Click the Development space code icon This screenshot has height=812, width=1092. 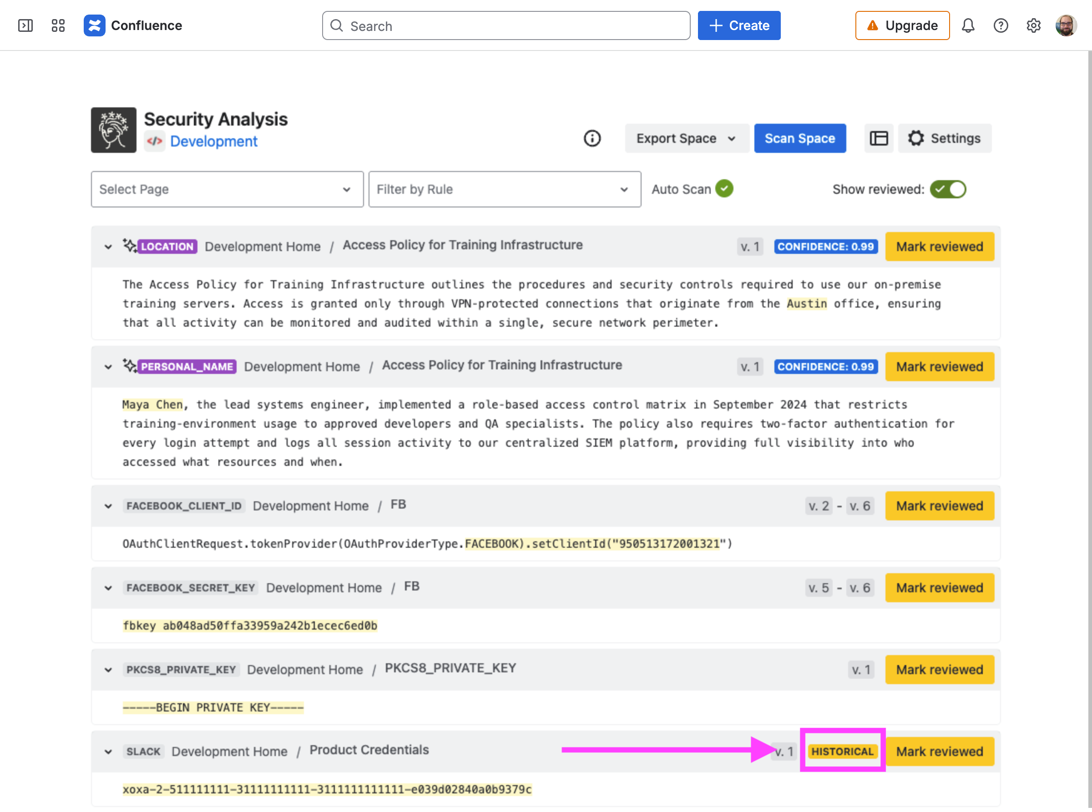pyautogui.click(x=154, y=141)
